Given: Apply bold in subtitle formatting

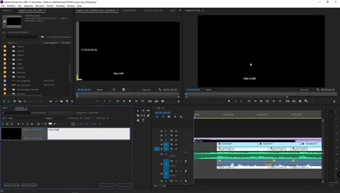Looking at the screenshot, I should coord(18,124).
